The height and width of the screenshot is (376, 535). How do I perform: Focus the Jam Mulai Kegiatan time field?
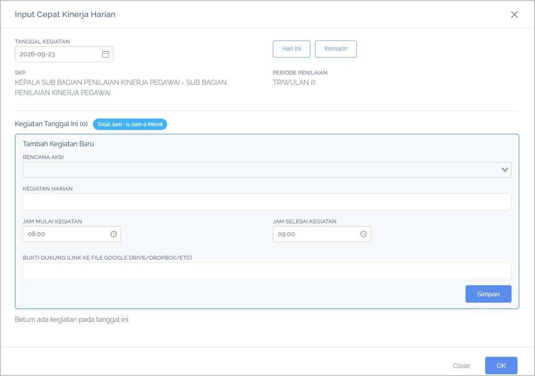(72, 234)
